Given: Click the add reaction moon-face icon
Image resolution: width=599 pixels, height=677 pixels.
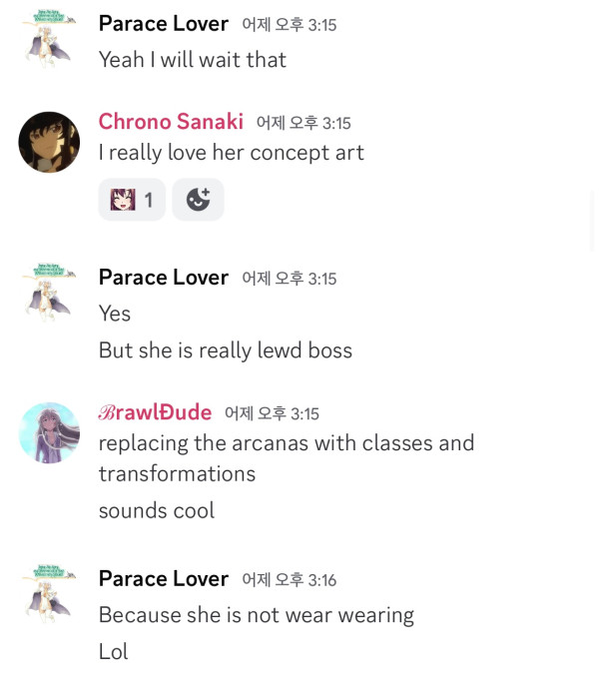Looking at the screenshot, I should pos(198,200).
